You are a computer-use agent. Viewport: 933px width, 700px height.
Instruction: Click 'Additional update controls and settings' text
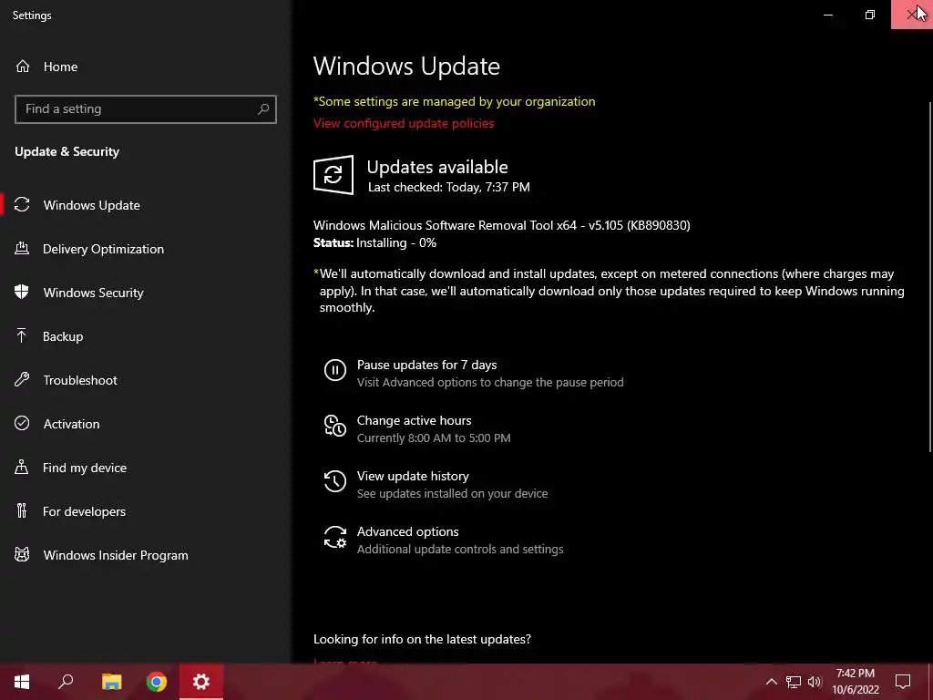(x=460, y=549)
